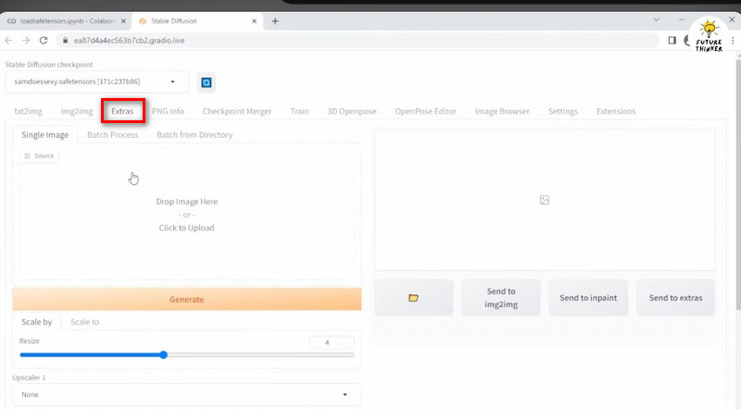The width and height of the screenshot is (741, 410).
Task: Switch to the txt2img tab
Action: [x=29, y=111]
